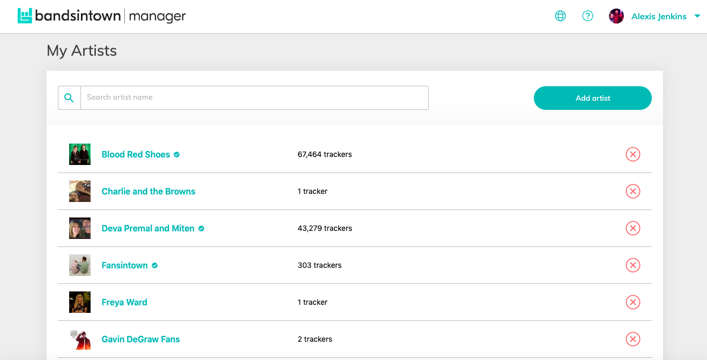Click Gavin DeGraw Fans thumbnail image
The width and height of the screenshot is (707, 360).
[80, 339]
